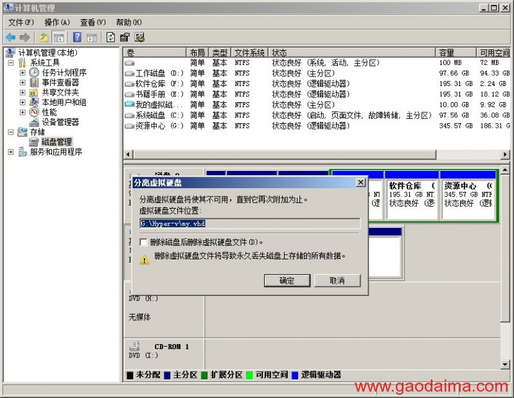Viewport: 514px width, 398px height.
Task: Click 确定 to detach the virtual disk
Action: [287, 281]
